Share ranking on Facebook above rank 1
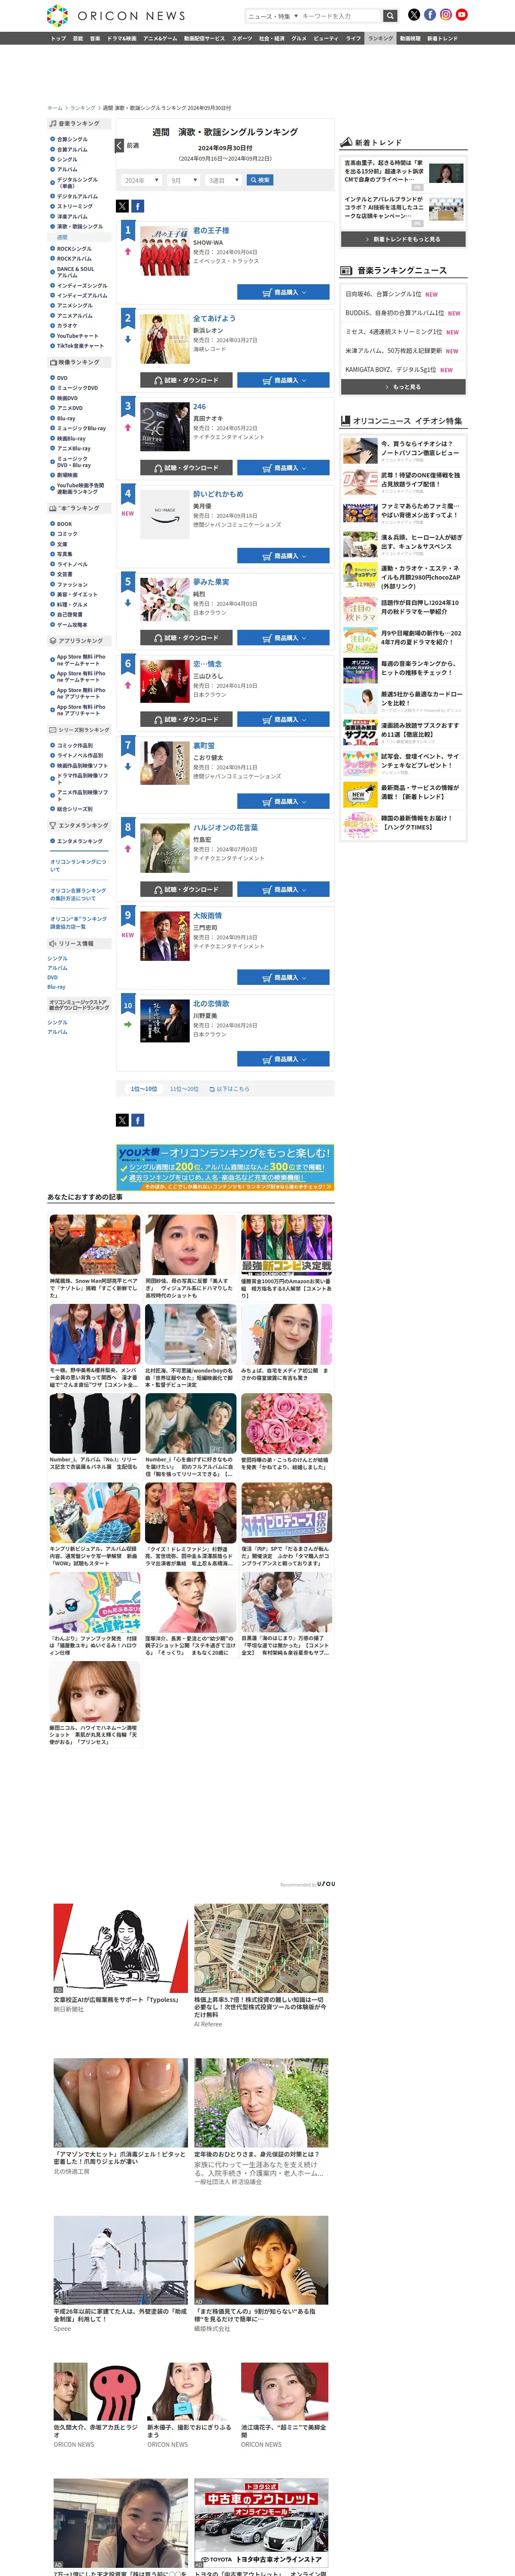 pyautogui.click(x=138, y=206)
